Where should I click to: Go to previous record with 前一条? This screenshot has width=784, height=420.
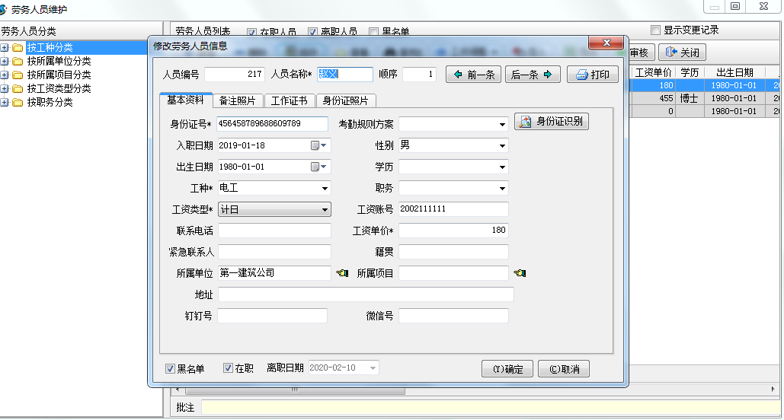point(474,75)
